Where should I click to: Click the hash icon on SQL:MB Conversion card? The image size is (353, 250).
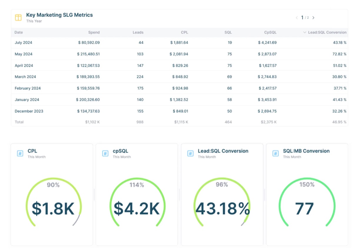pos(276,153)
